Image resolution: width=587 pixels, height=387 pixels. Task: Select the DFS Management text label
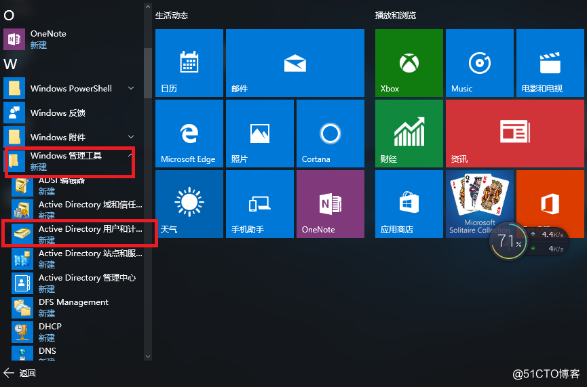pyautogui.click(x=73, y=302)
